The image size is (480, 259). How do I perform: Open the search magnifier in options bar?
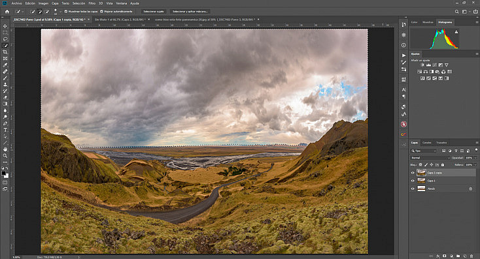tap(456, 12)
